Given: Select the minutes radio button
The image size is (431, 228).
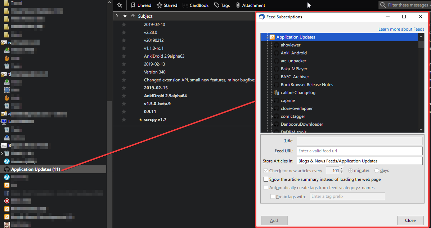Looking at the screenshot, I should click(x=350, y=170).
